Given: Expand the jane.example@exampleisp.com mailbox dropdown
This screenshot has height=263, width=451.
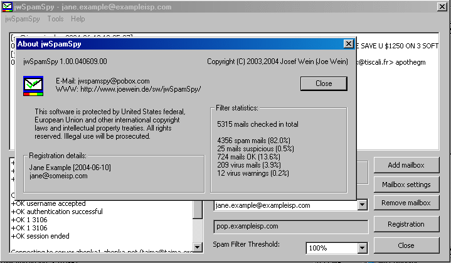Looking at the screenshot, I should tap(363, 205).
